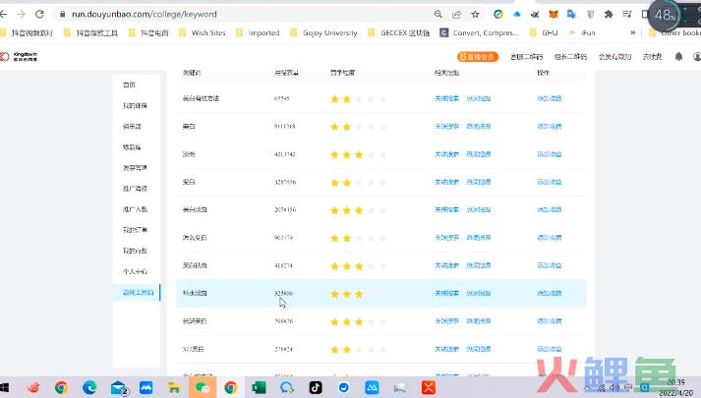
Task: Click the search volume value 4213742
Action: (x=285, y=154)
